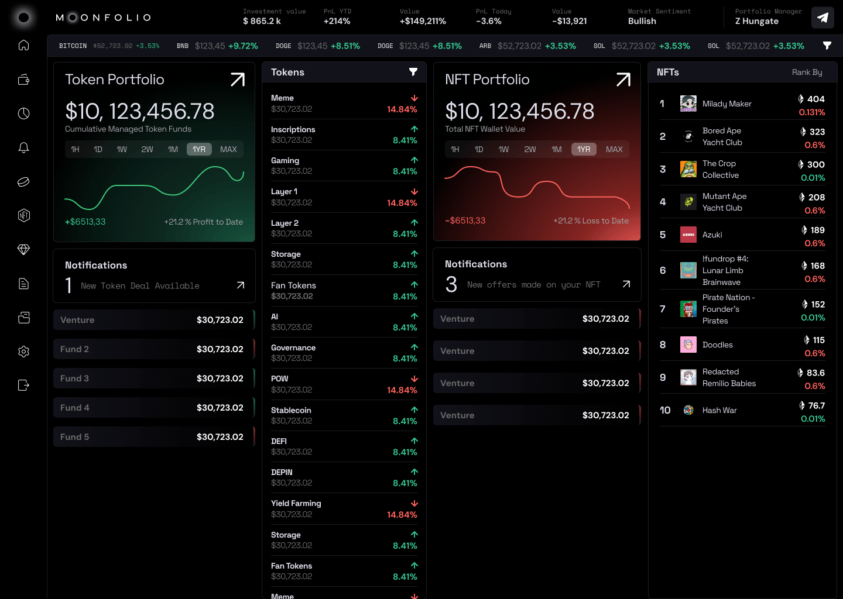This screenshot has height=599, width=843.
Task: Filter the Tokens list with funnel icon
Action: (x=413, y=72)
